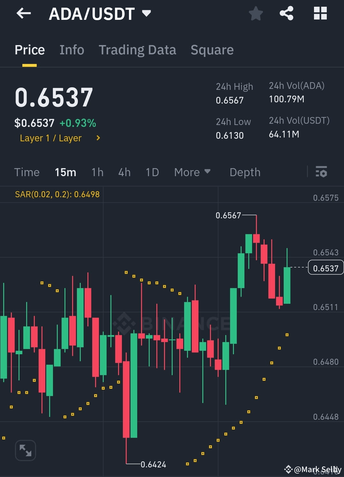Viewport: 344px width, 477px height.
Task: View the Depth chart
Action: 245,172
